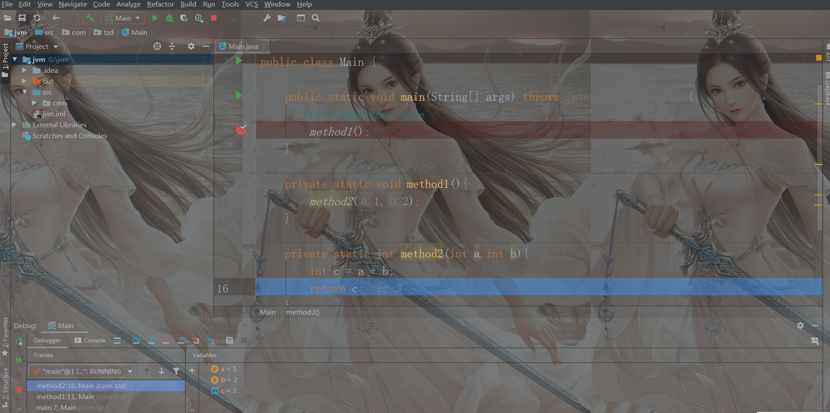The image size is (830, 413).
Task: Collapse all in the Project panel
Action: (172, 46)
